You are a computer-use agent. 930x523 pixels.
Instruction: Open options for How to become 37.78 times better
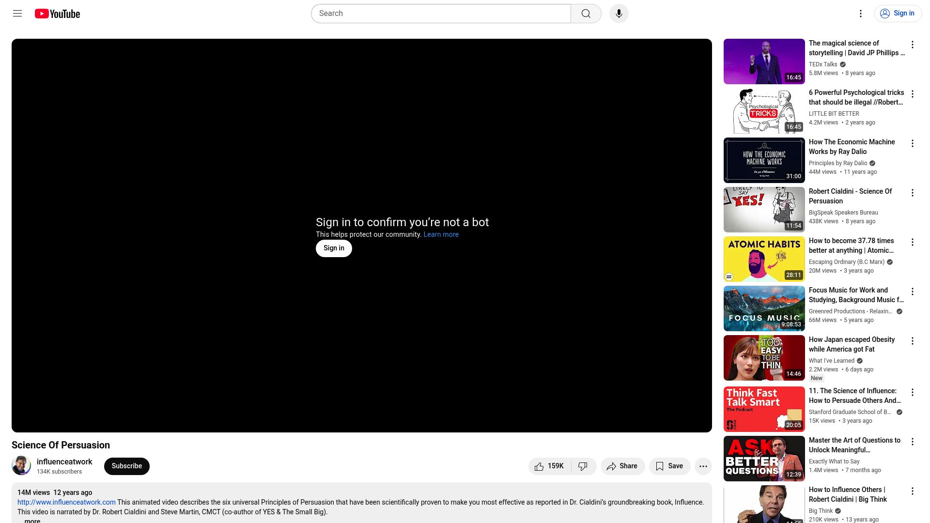pos(913,243)
